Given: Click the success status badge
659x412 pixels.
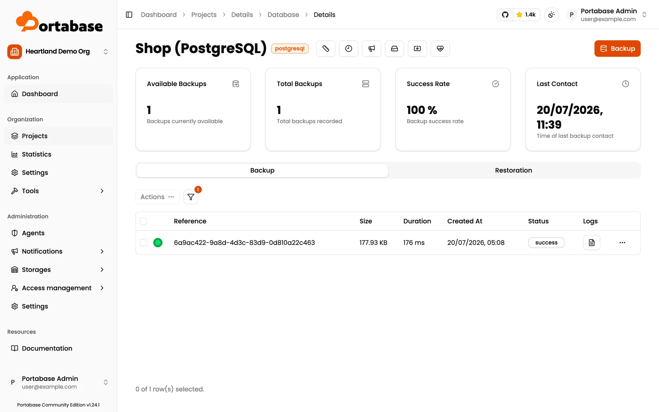Looking at the screenshot, I should (x=546, y=242).
